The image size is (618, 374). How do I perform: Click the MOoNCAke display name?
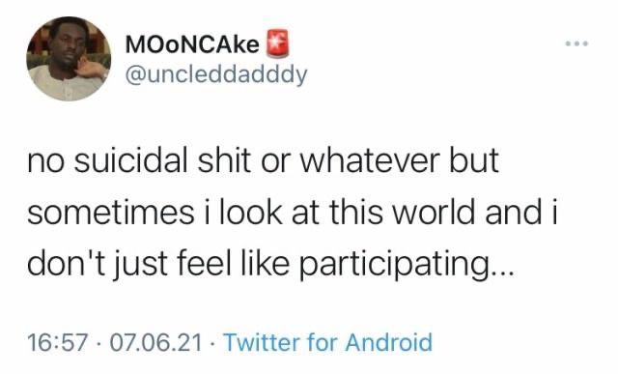(193, 44)
